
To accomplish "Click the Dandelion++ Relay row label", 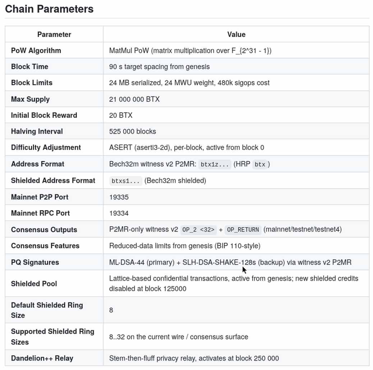I will (x=42, y=358).
